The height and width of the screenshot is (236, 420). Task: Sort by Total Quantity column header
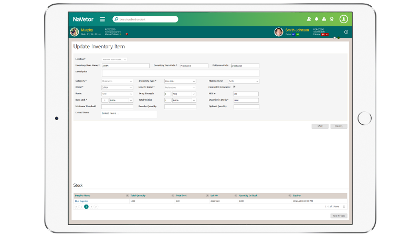pos(138,196)
